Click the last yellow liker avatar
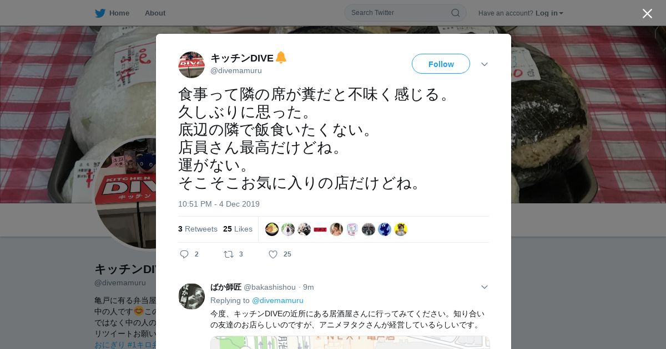Image resolution: width=666 pixels, height=349 pixels. 401,229
